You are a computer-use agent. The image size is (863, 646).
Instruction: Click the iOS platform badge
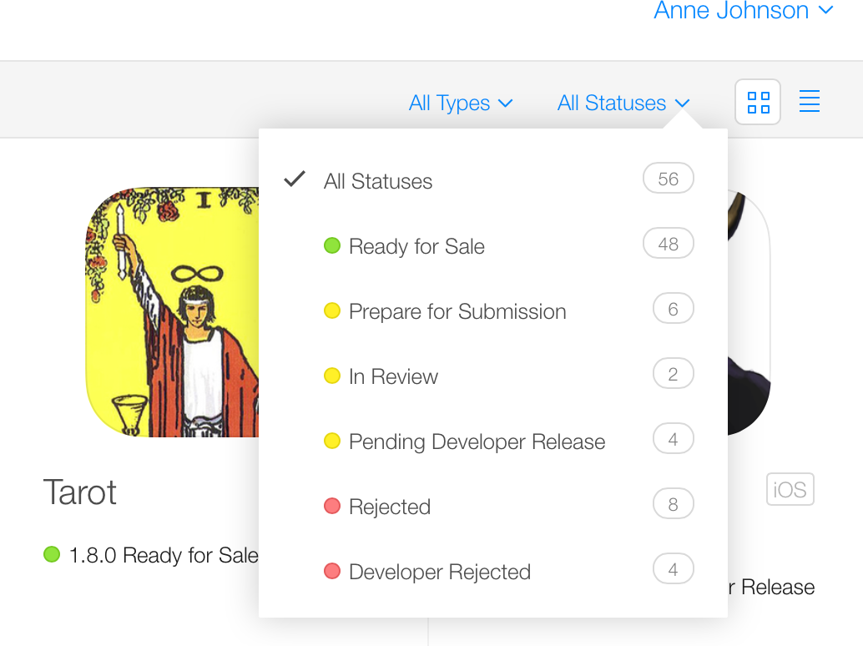click(x=790, y=489)
